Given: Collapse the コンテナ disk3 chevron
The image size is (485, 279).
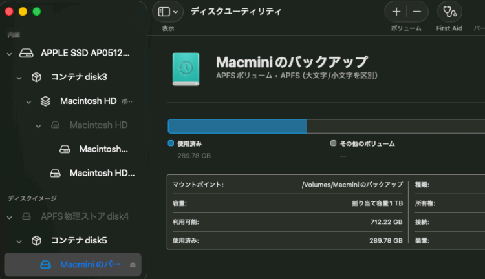Looking at the screenshot, I should pyautogui.click(x=19, y=77).
